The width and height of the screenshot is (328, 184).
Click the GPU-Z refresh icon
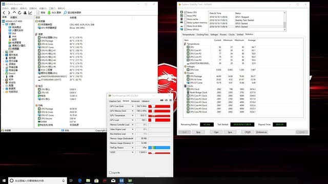[x=166, y=100]
